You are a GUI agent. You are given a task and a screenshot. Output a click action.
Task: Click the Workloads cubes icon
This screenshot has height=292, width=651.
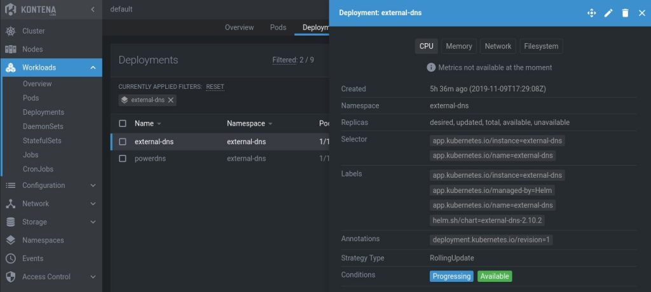[x=10, y=68]
